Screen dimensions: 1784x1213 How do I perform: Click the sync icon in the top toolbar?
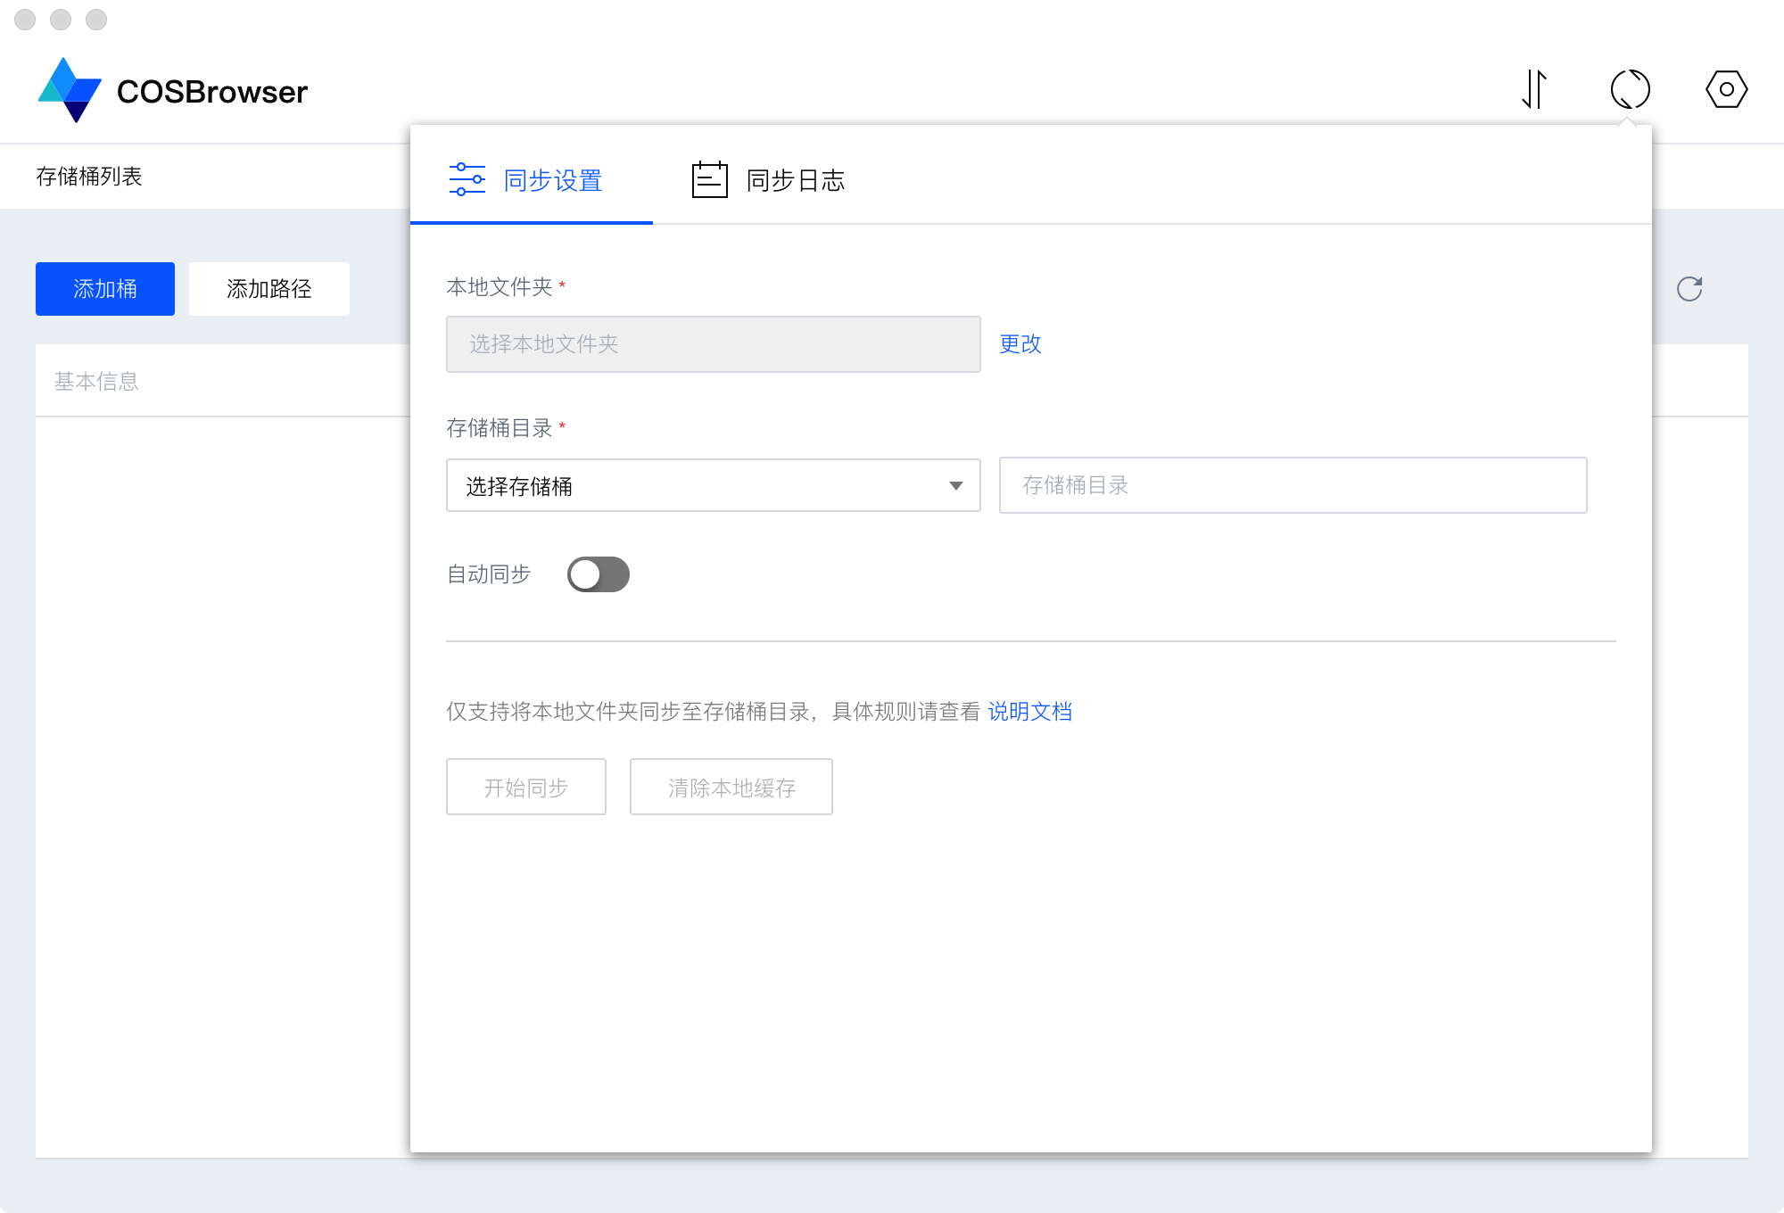(x=1631, y=89)
